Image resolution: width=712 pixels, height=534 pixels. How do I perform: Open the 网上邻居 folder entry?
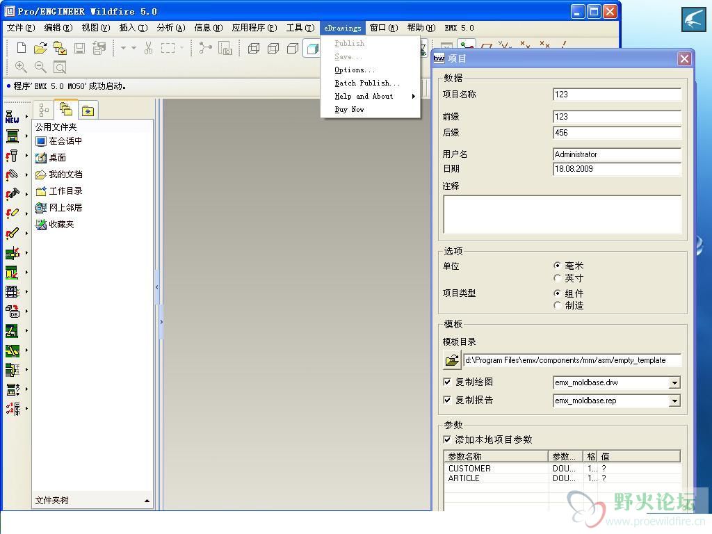tap(59, 208)
